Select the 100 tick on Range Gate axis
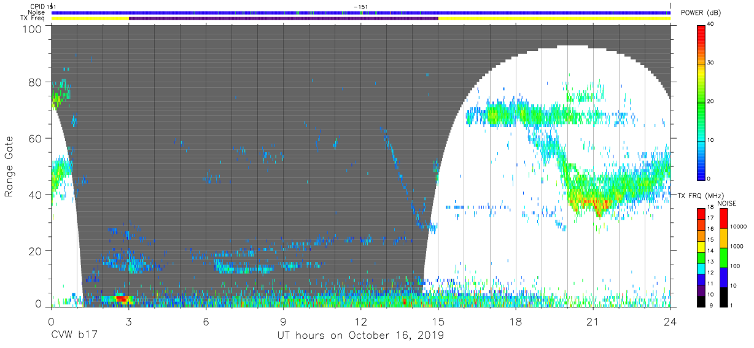This screenshot has height=348, width=754. [34, 28]
